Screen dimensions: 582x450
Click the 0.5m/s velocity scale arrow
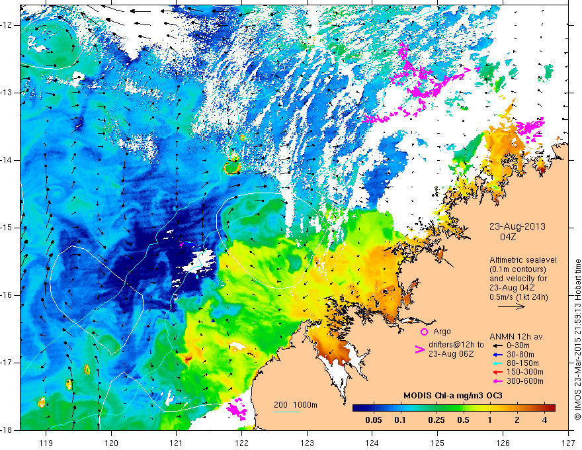coord(511,306)
